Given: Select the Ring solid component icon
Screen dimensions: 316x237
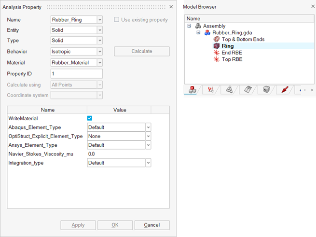Looking at the screenshot, I should tap(216, 46).
